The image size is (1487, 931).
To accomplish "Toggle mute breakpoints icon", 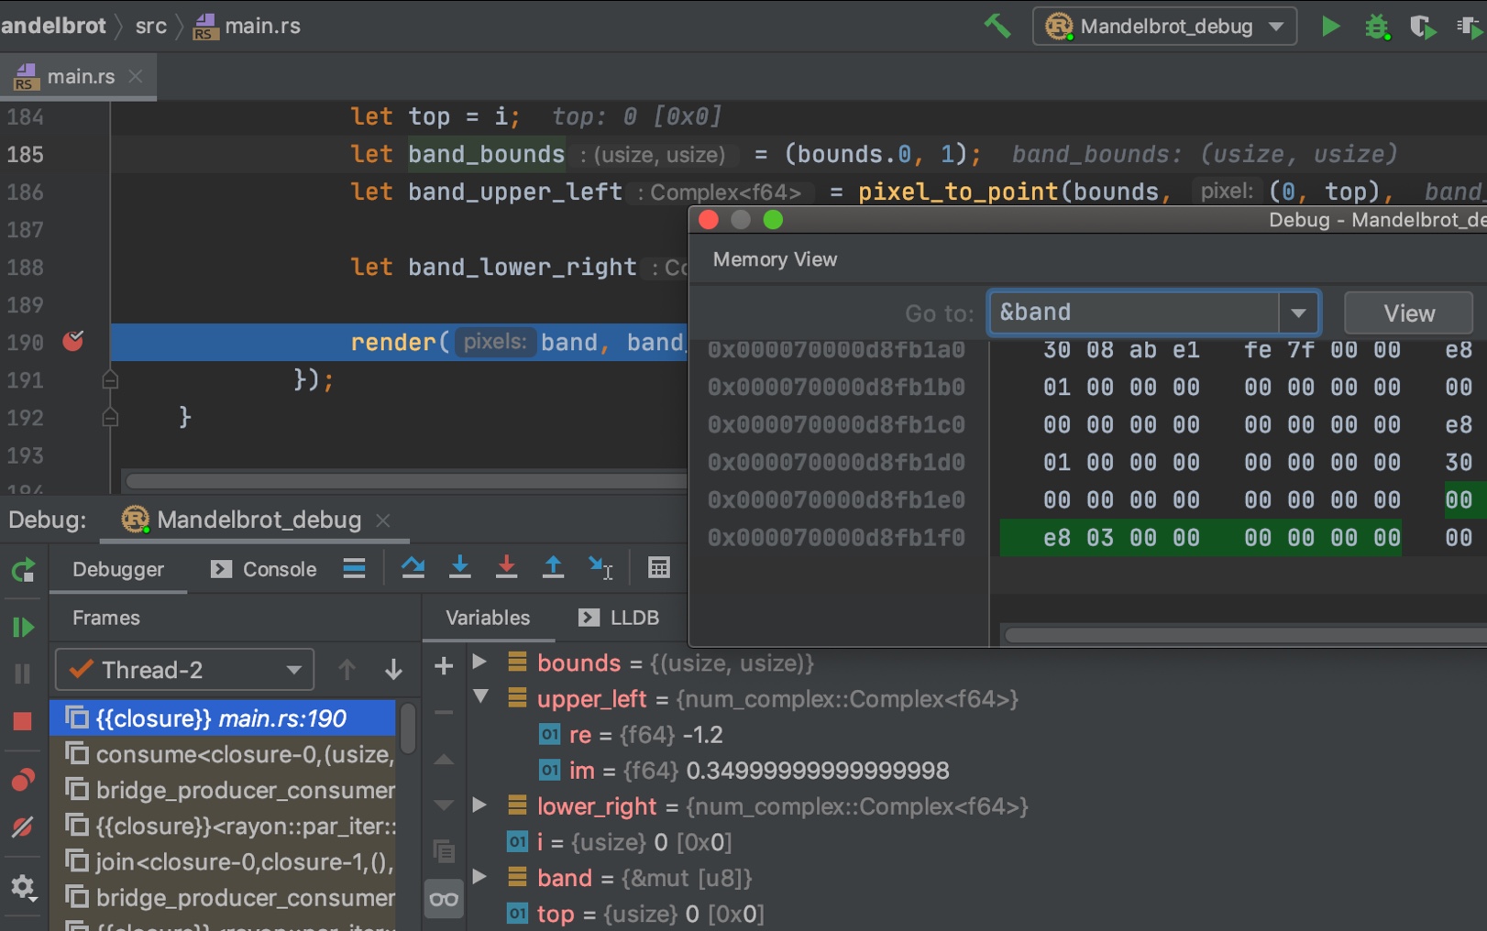I will tap(24, 827).
